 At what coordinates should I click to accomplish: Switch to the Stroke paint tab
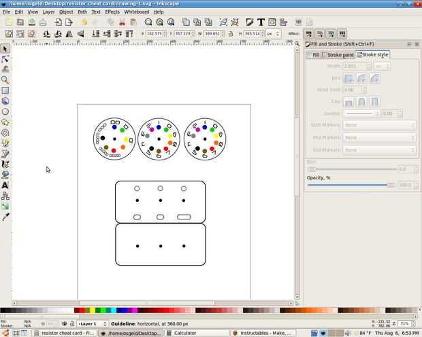coord(338,55)
